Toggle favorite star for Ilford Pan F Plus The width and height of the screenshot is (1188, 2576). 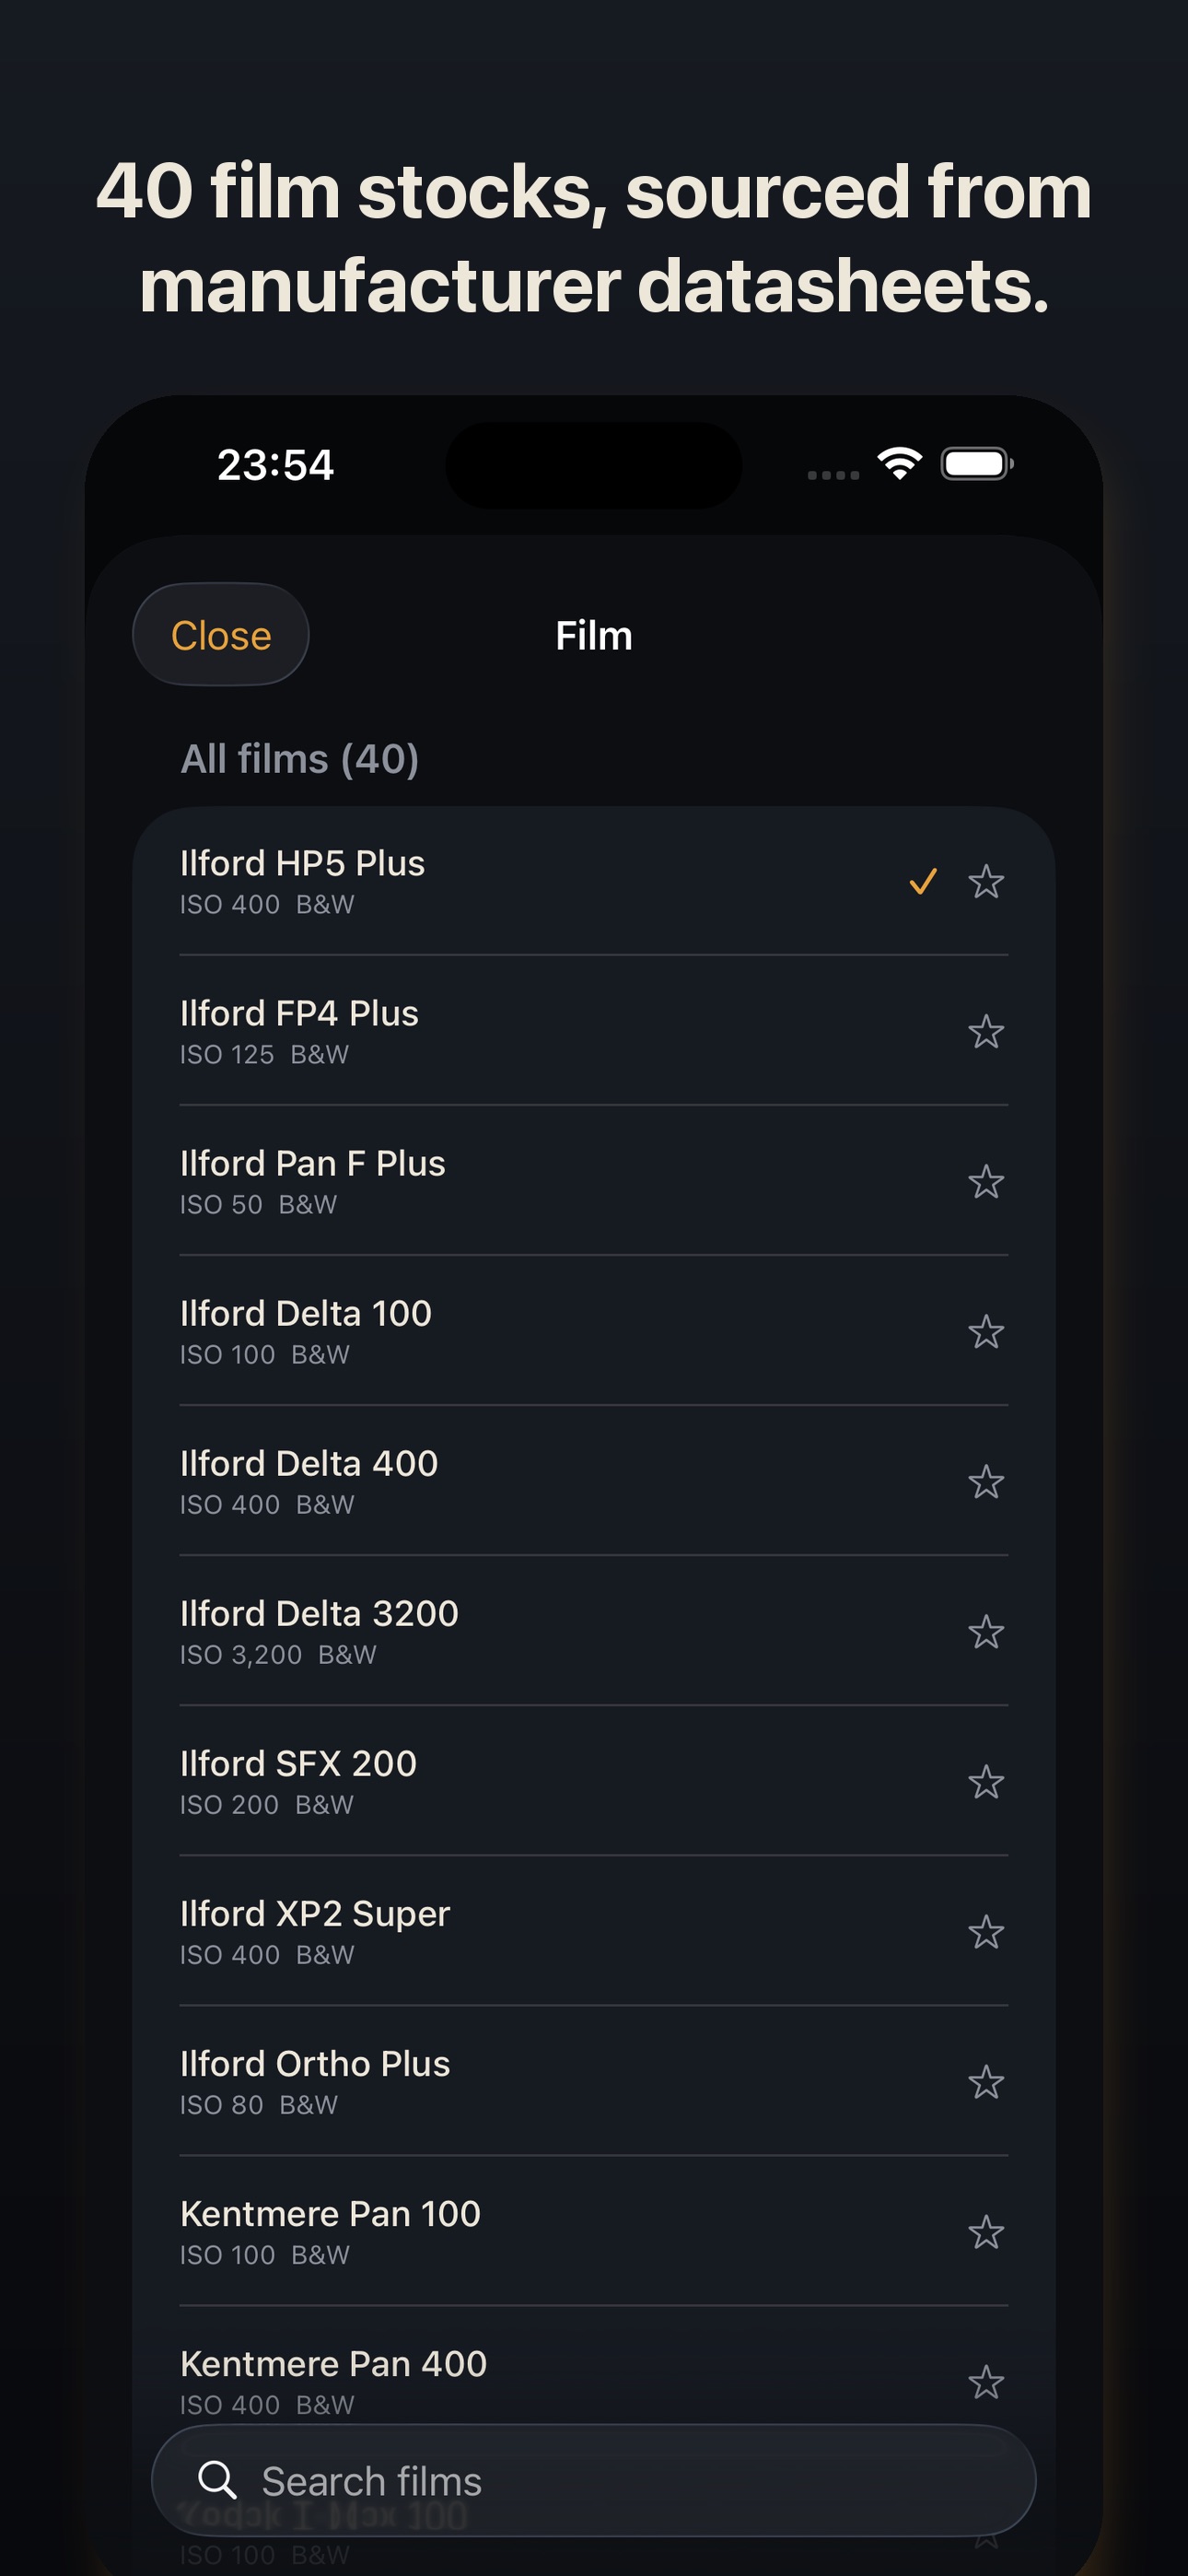[x=986, y=1181]
